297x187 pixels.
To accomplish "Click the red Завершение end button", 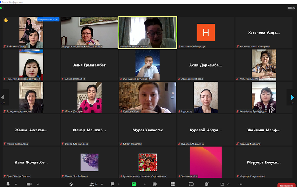I will (286, 185).
